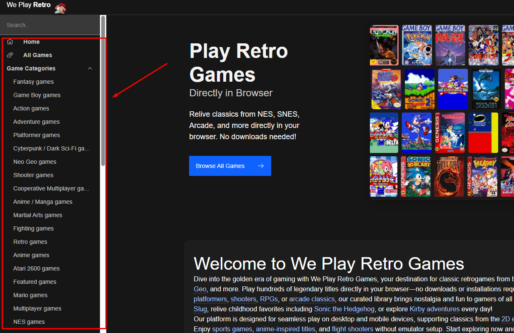This screenshot has width=514, height=333.
Task: Select Anime / Manga games category
Action: (43, 202)
